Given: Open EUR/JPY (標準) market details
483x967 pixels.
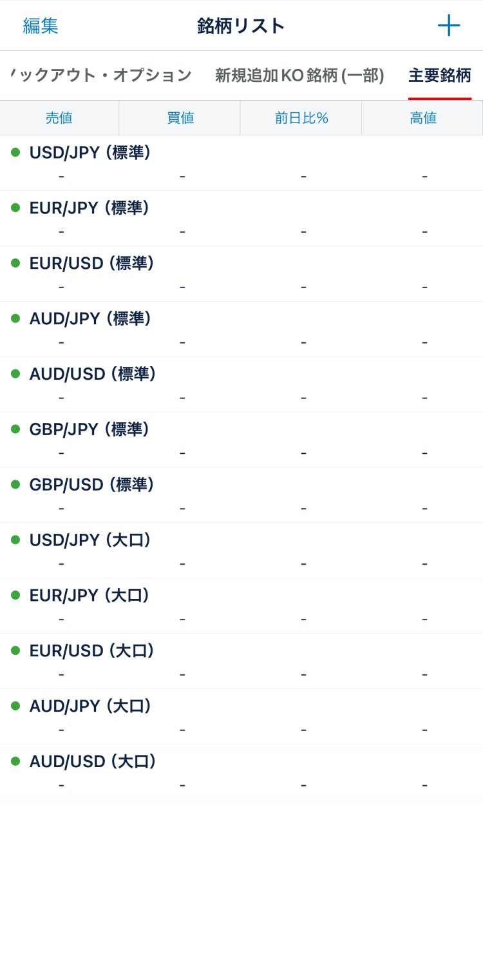Looking at the screenshot, I should click(90, 209).
